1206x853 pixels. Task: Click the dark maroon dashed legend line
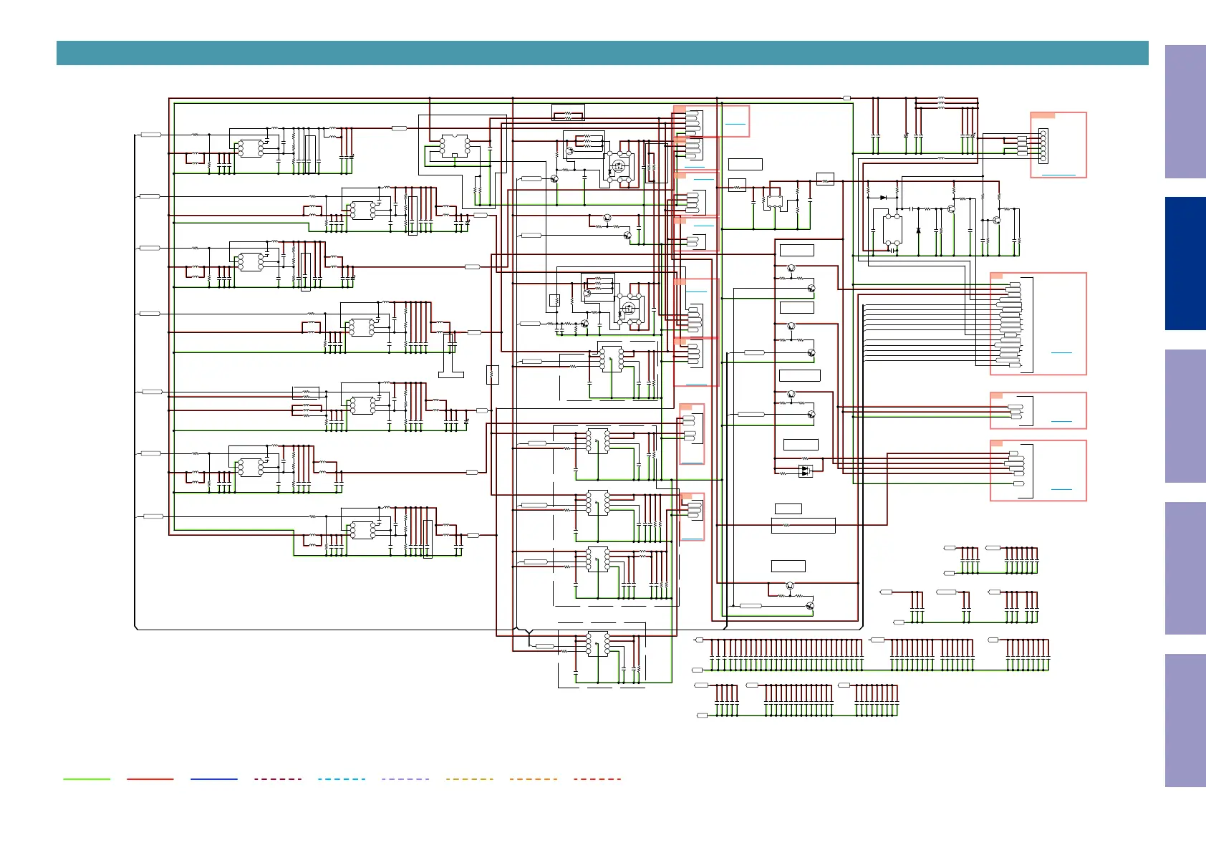(x=278, y=779)
